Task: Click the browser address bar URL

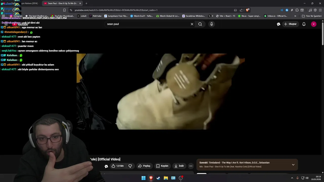Action: pos(116,10)
